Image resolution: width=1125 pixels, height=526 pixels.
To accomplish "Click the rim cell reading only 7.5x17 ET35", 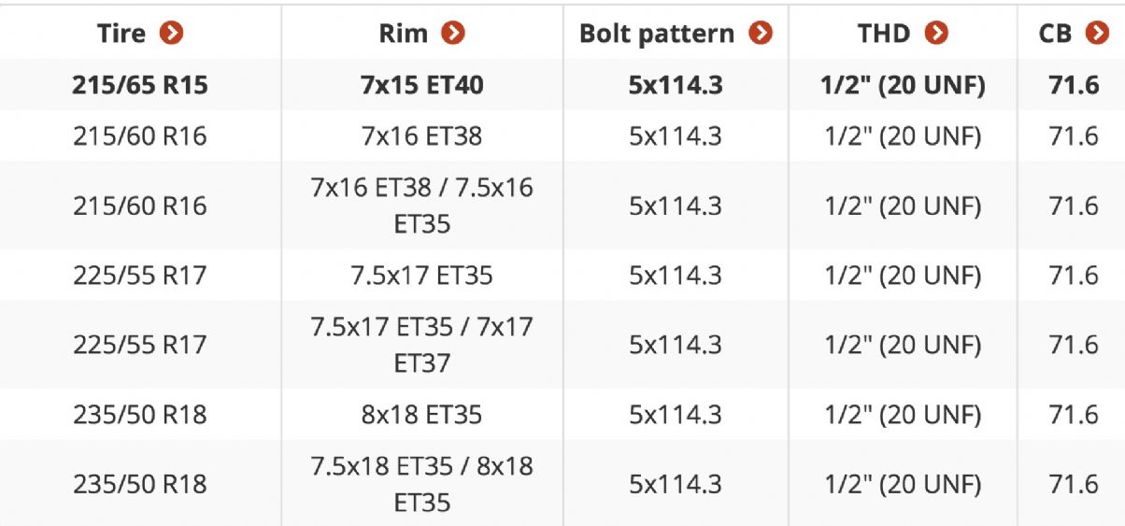I will 422,276.
